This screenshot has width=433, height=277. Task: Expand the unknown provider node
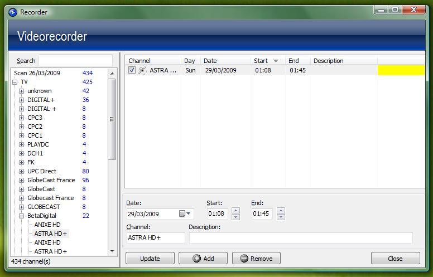[22, 91]
